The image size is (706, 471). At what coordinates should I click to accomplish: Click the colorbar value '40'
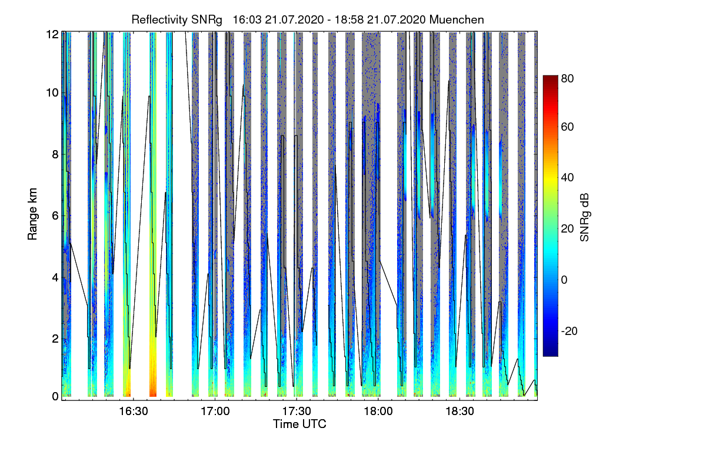(x=568, y=178)
